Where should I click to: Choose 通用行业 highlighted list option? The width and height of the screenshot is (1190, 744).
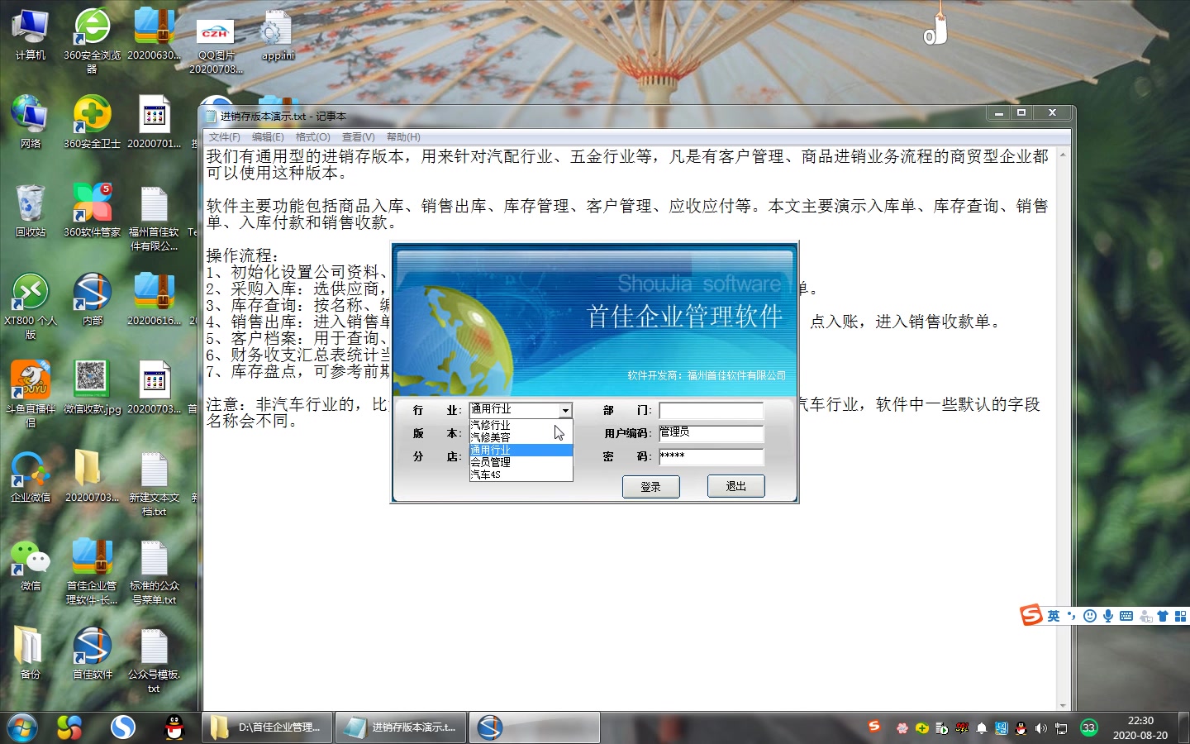[521, 450]
